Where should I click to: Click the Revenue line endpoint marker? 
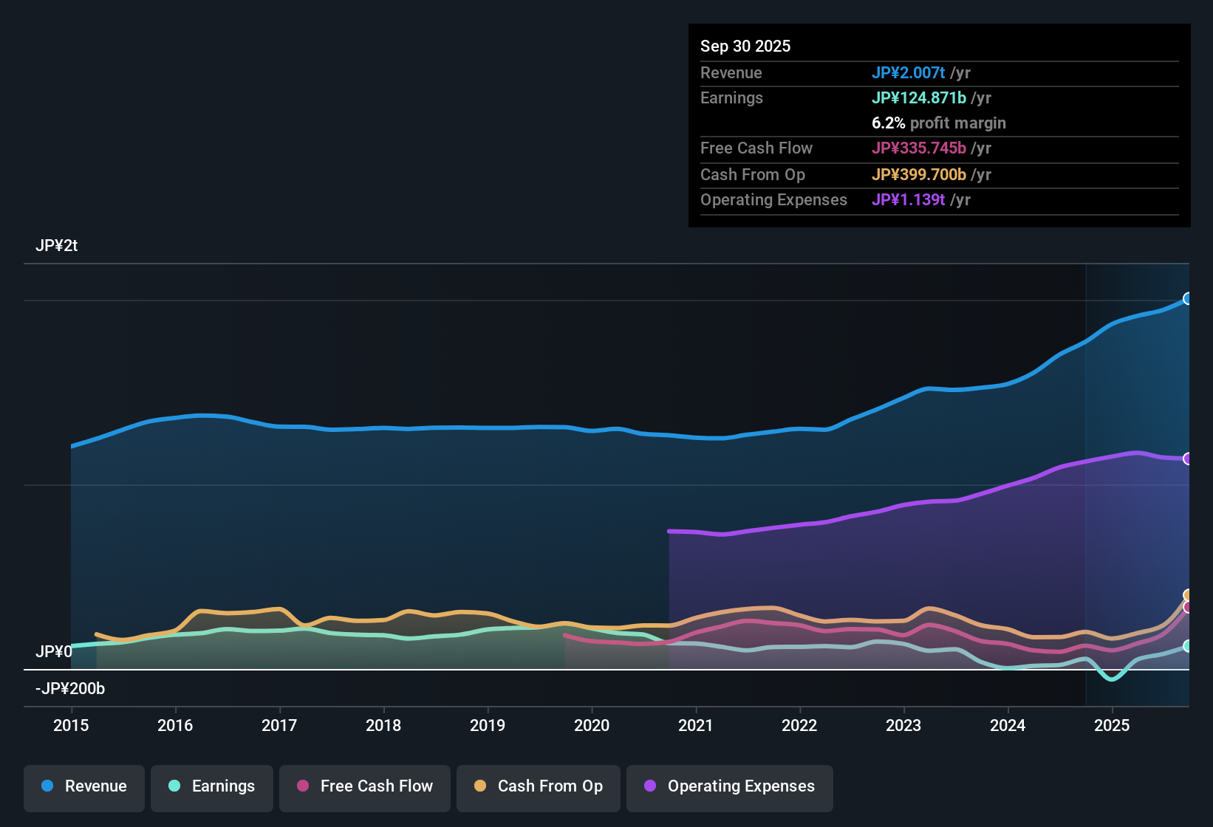click(1188, 298)
